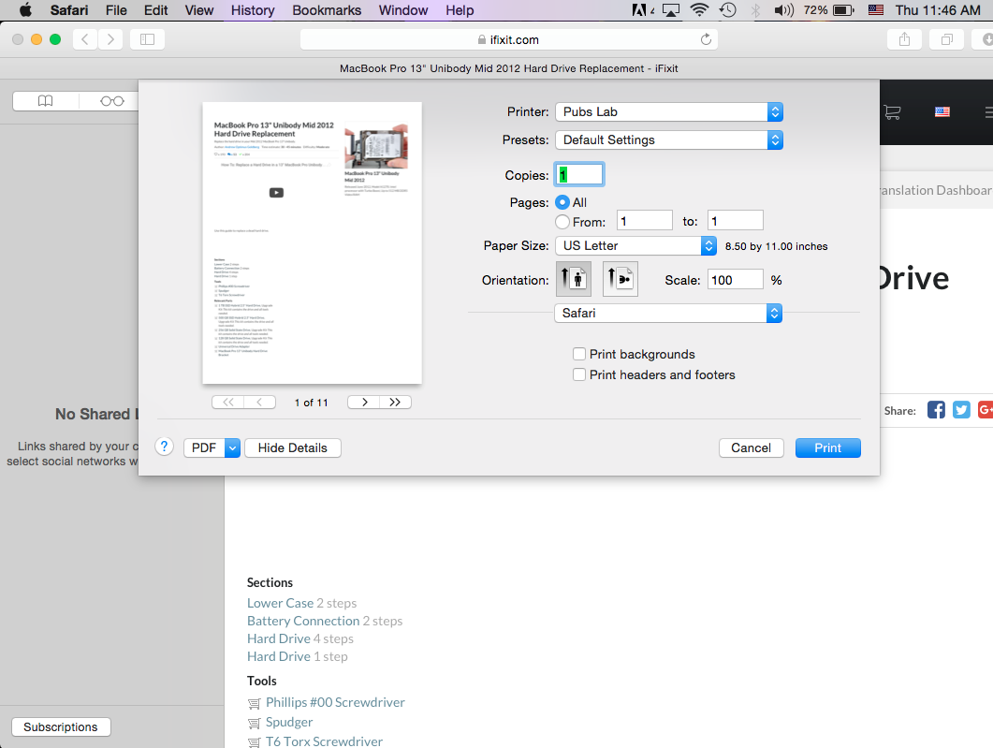The width and height of the screenshot is (993, 748).
Task: Cancel the print dialog
Action: (752, 447)
